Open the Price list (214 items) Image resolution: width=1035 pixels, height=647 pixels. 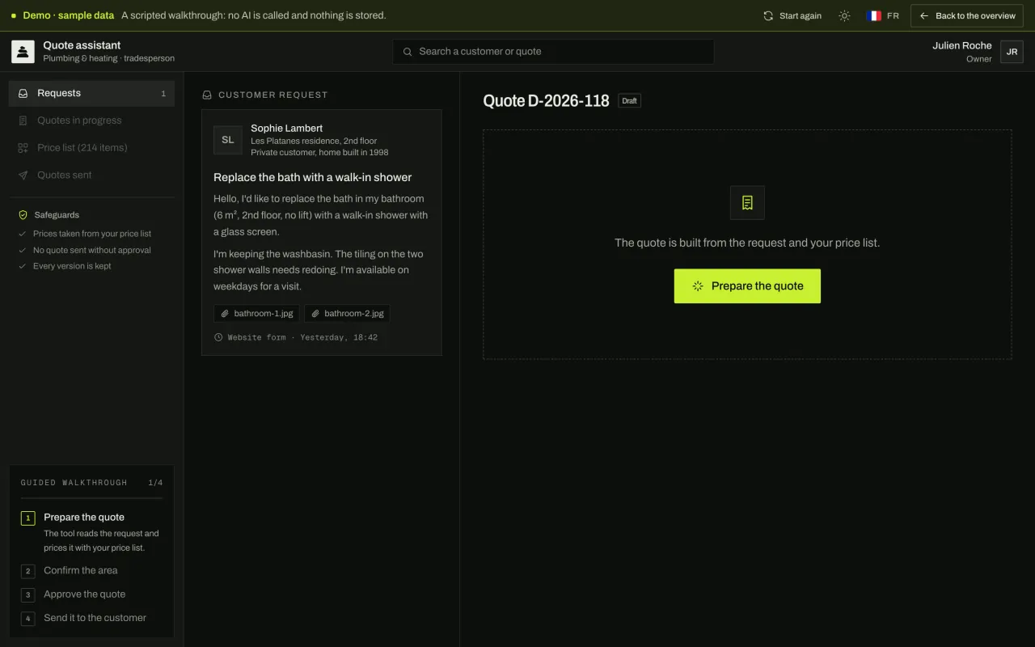coord(91,148)
